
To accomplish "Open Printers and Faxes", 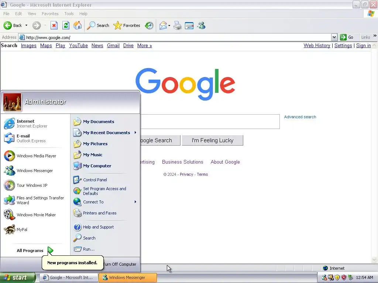I will click(x=105, y=213).
